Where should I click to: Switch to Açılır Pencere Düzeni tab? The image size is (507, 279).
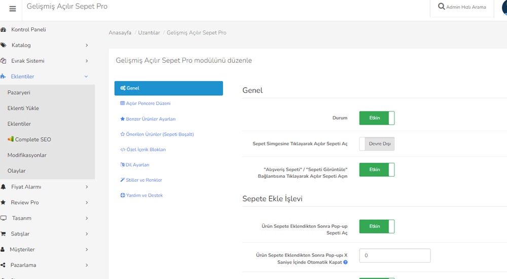tap(145, 103)
